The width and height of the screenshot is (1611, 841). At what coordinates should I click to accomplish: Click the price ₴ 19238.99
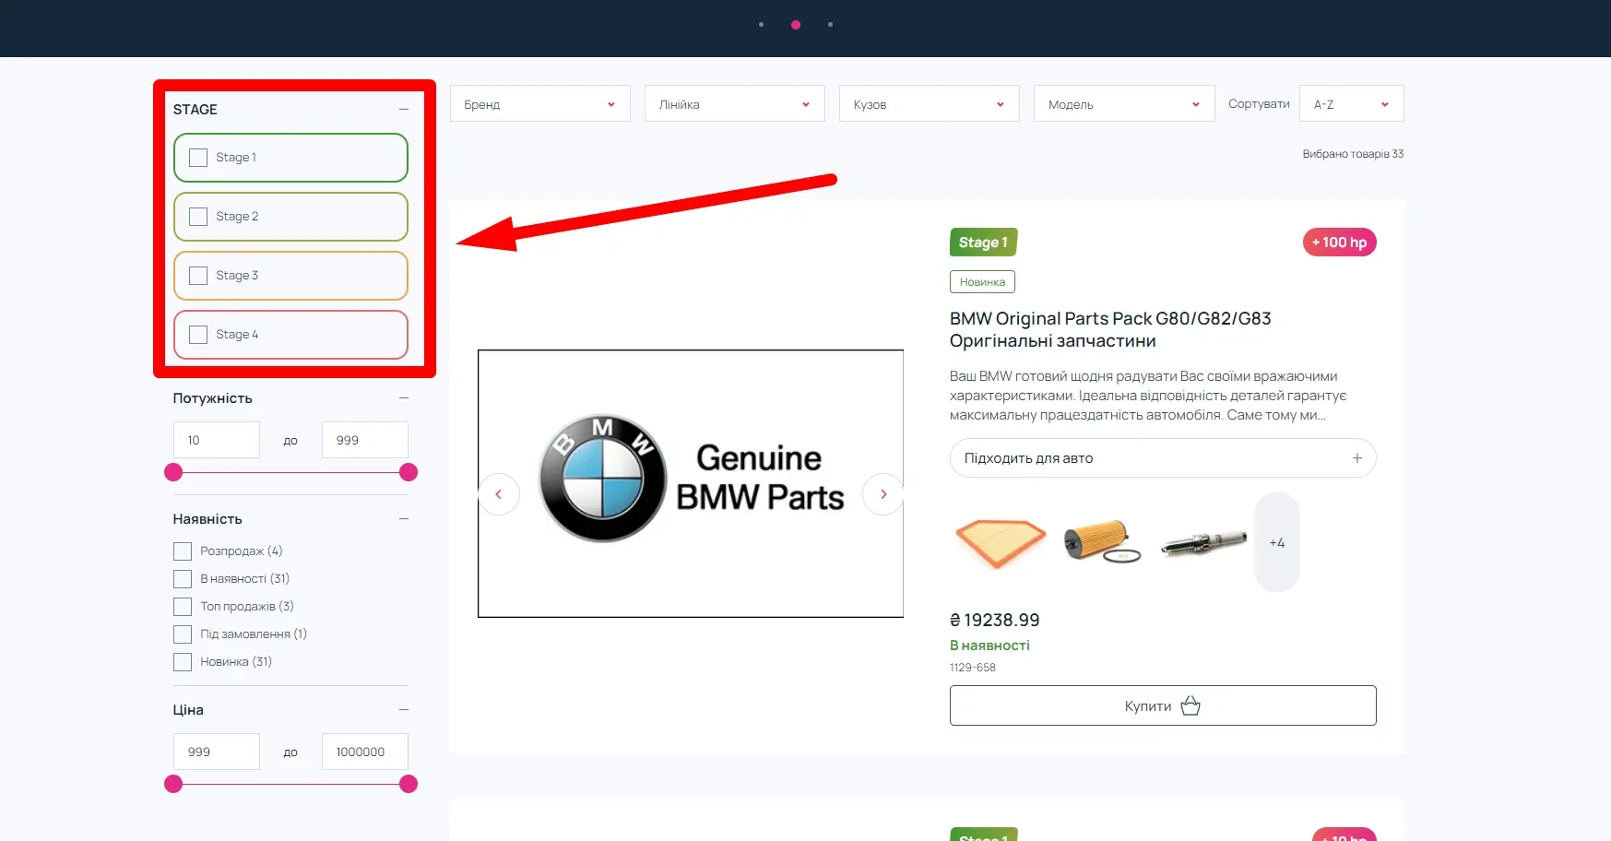coord(995,621)
